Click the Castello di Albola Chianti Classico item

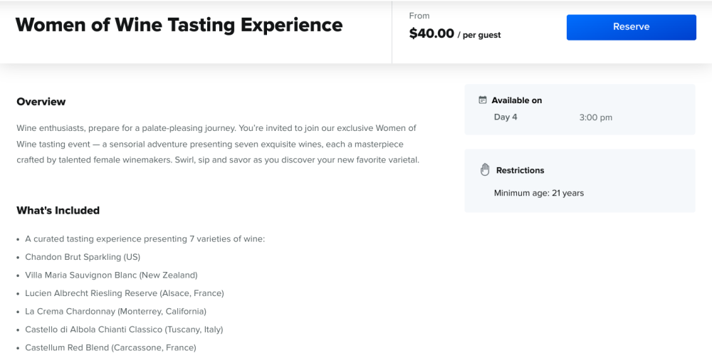124,330
